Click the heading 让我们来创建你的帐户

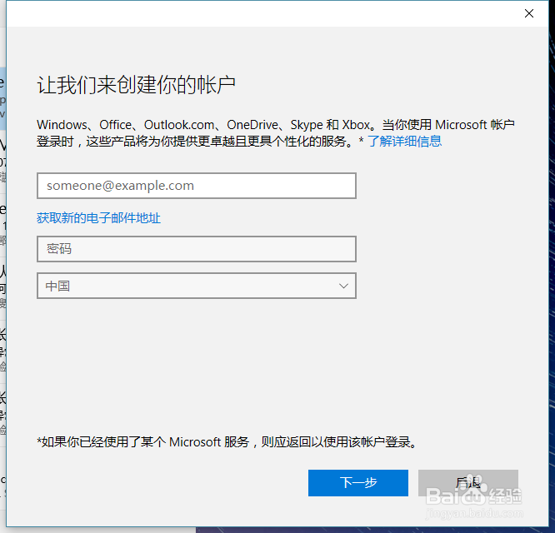(137, 85)
